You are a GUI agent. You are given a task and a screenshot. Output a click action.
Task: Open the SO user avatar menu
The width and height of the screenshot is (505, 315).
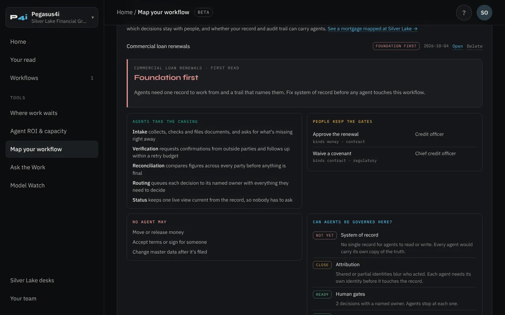point(484,13)
